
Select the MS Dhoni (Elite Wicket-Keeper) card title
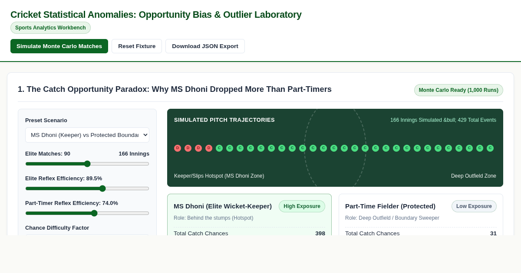[x=223, y=206]
